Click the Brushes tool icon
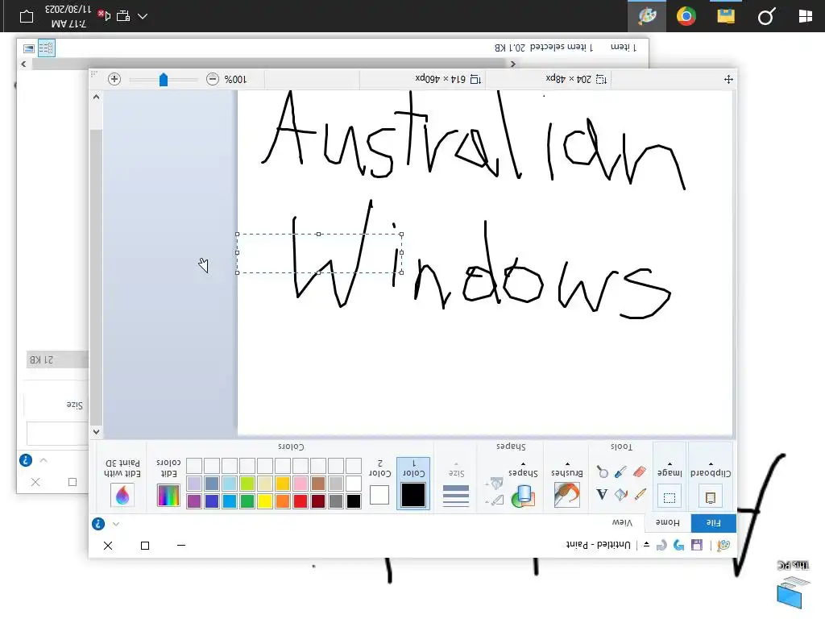825x619 pixels. [566, 495]
